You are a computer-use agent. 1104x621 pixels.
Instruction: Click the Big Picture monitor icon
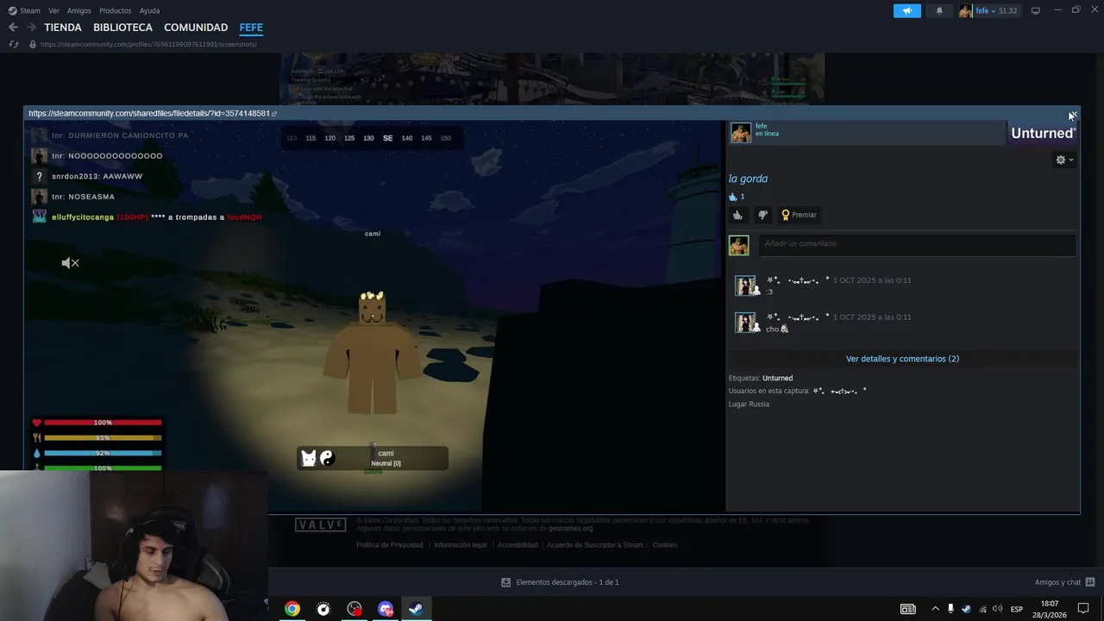pos(1035,10)
